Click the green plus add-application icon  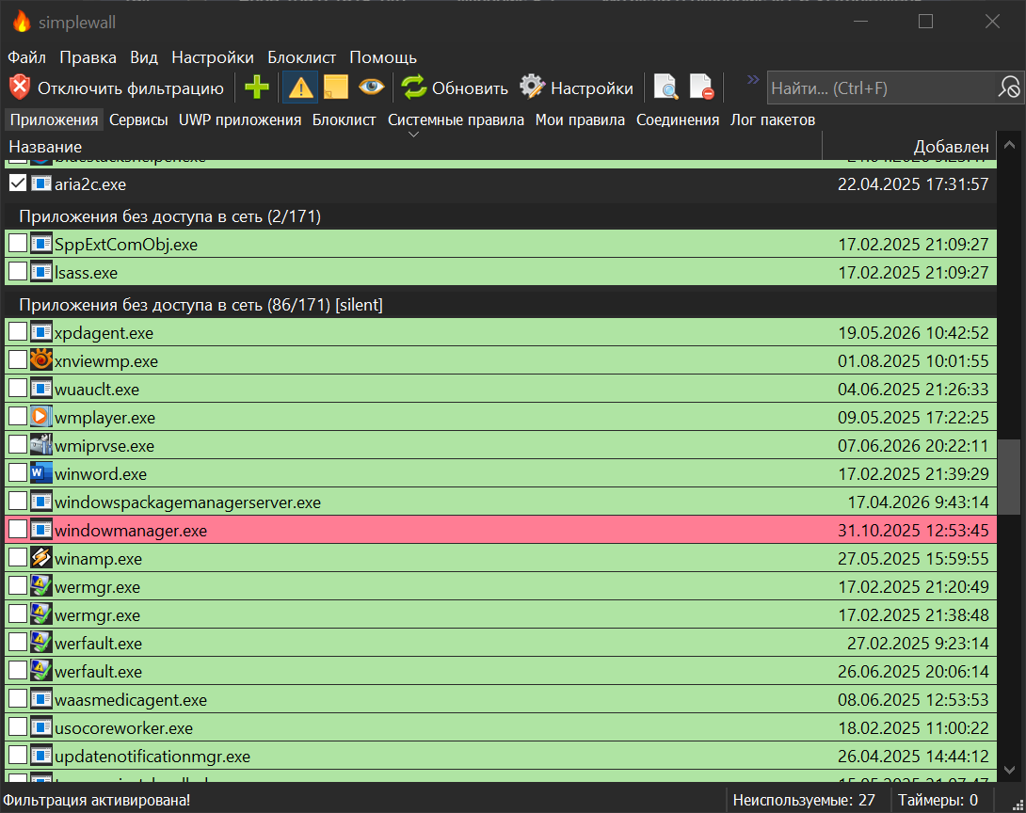(256, 88)
